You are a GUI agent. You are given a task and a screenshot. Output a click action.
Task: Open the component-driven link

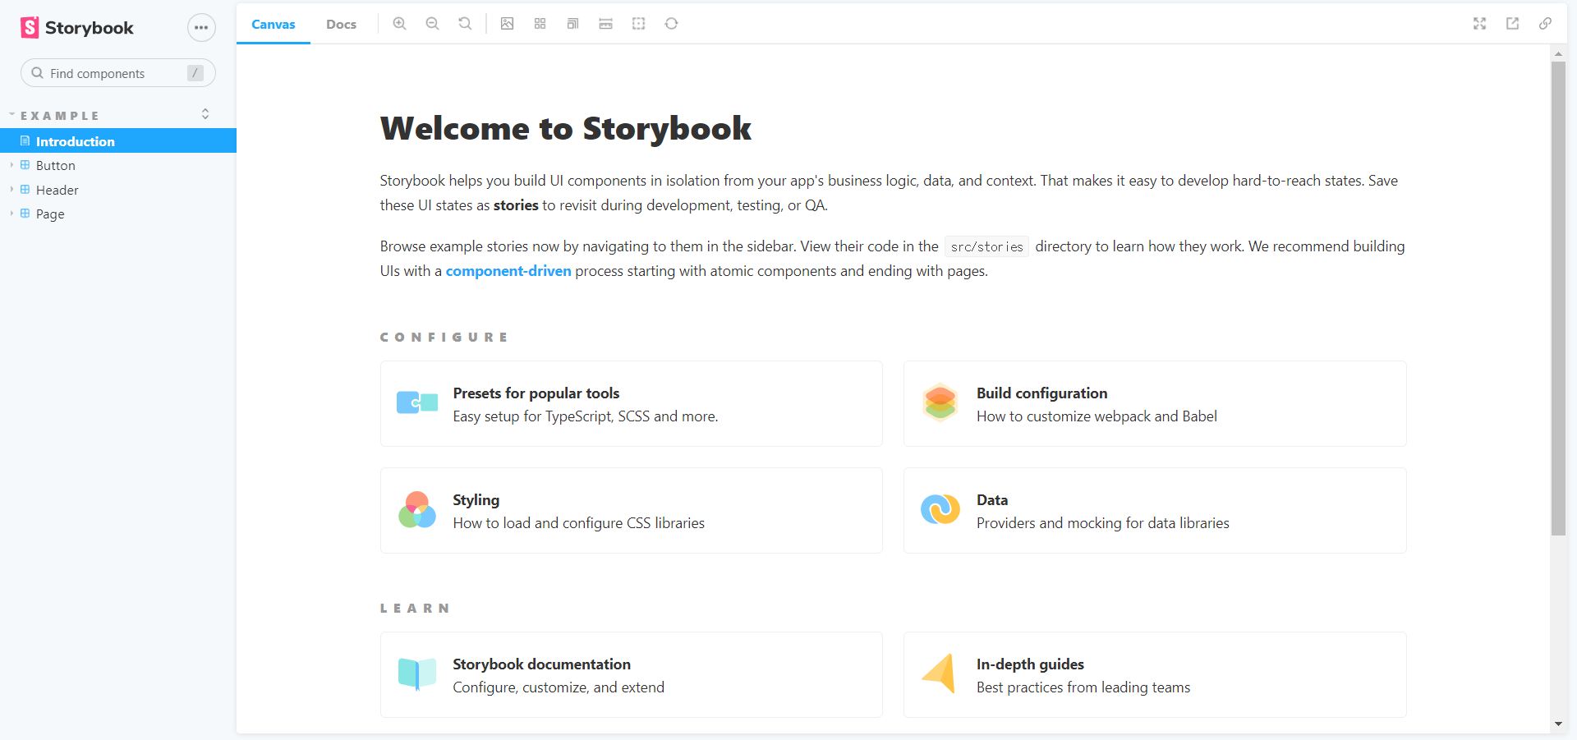point(508,270)
